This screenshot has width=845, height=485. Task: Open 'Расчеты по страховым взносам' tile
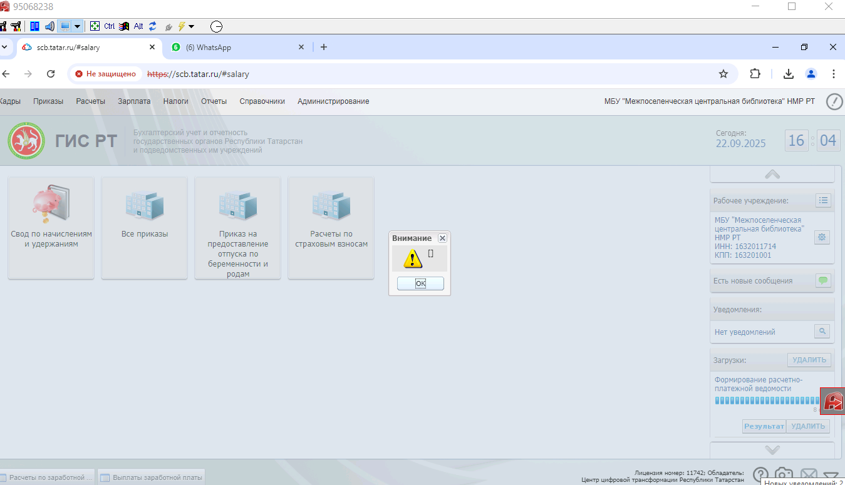(x=331, y=228)
